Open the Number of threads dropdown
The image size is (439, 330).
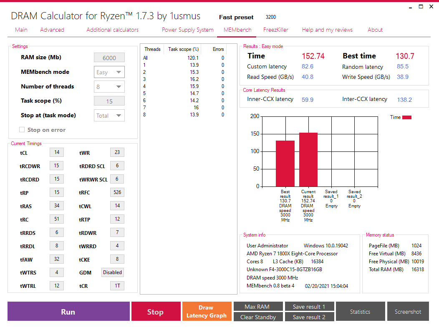click(x=109, y=87)
